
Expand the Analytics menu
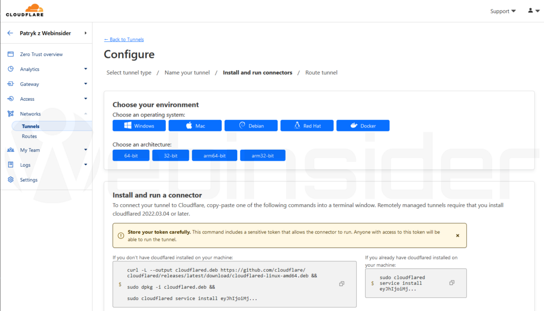pos(86,69)
